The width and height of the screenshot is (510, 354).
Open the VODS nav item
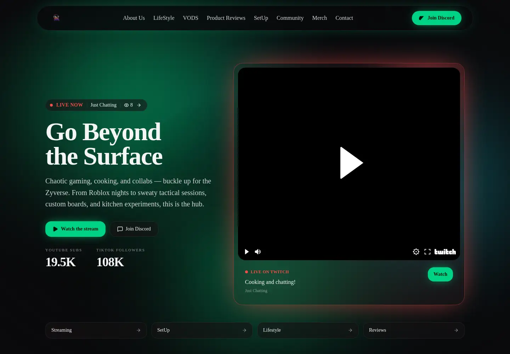pos(191,18)
